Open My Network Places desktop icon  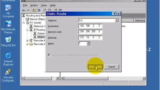(x=8, y=27)
